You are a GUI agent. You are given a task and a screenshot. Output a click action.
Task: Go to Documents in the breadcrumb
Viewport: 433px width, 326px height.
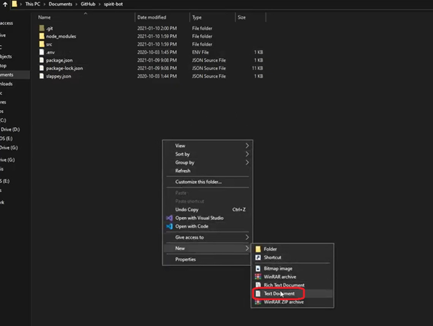[x=60, y=4]
